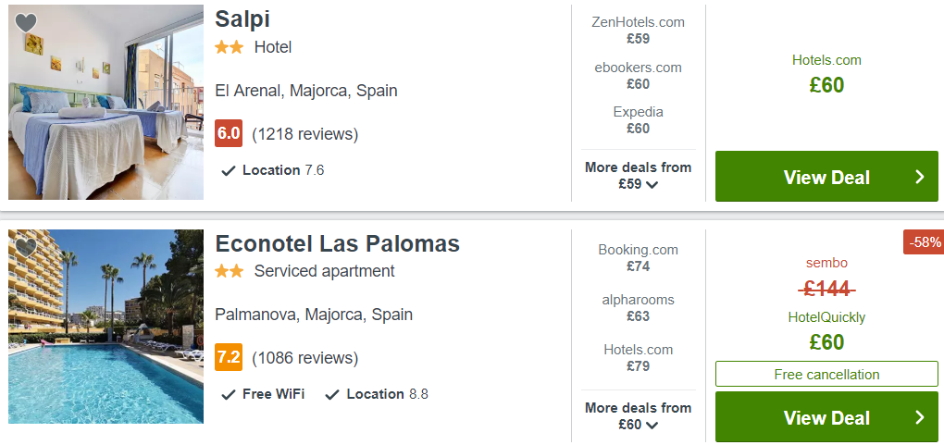
Task: Toggle heart favorite on Econotel Las Palomas
Action: click(x=26, y=247)
